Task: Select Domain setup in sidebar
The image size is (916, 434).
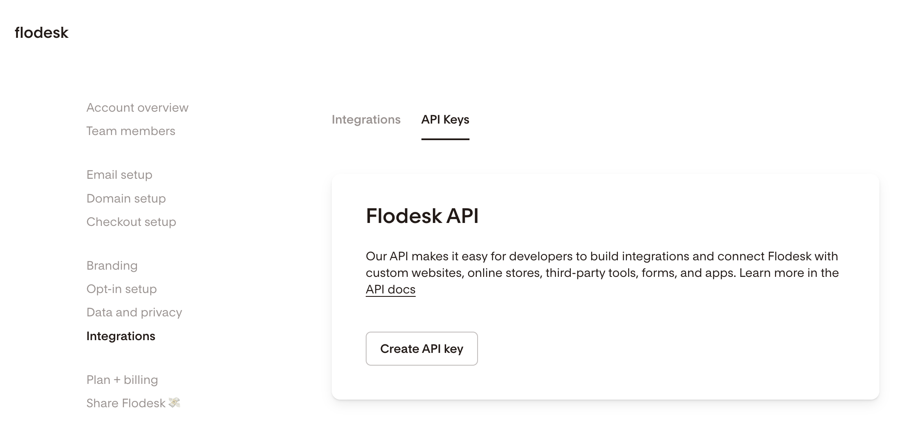Action: click(x=126, y=199)
